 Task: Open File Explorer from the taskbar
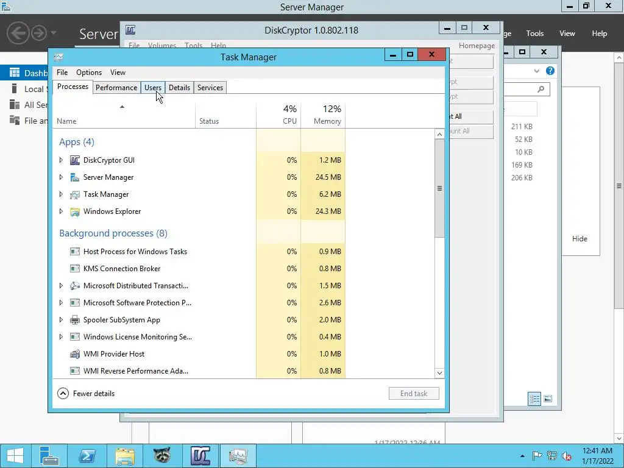pos(125,456)
